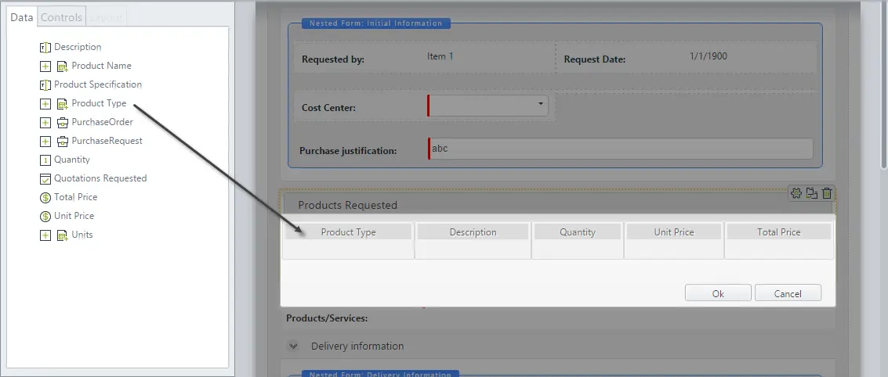Screen dimensions: 888x377
Task: Expand the Product Name node
Action: pyautogui.click(x=45, y=66)
